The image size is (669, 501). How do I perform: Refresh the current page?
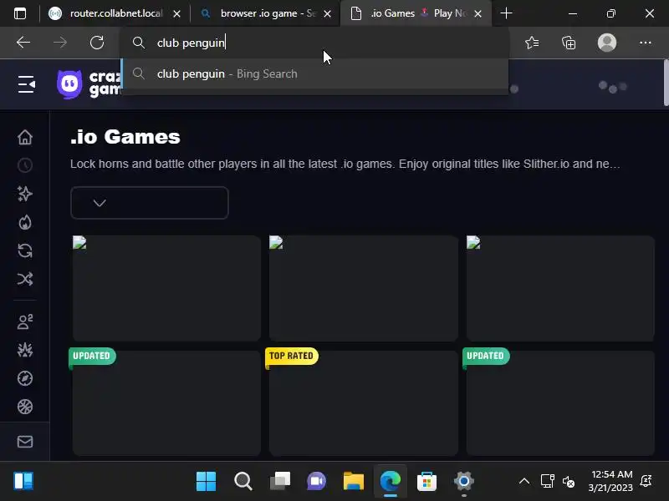[97, 43]
